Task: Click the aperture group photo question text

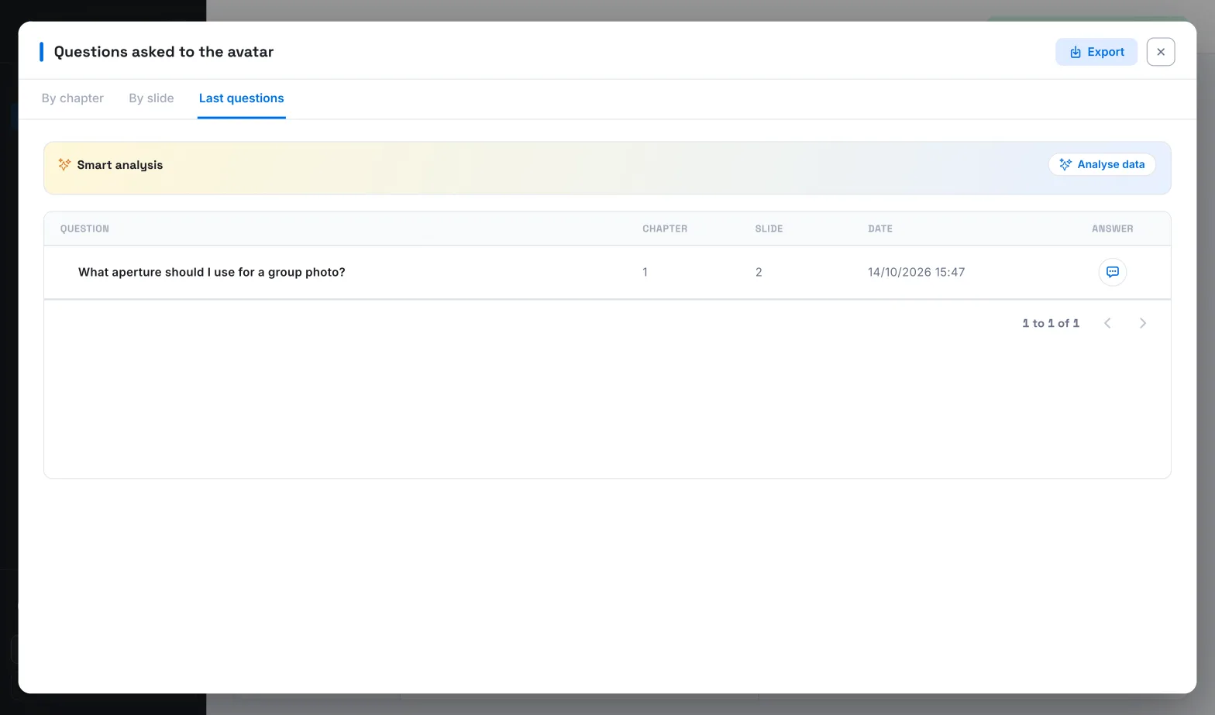Action: coord(212,272)
